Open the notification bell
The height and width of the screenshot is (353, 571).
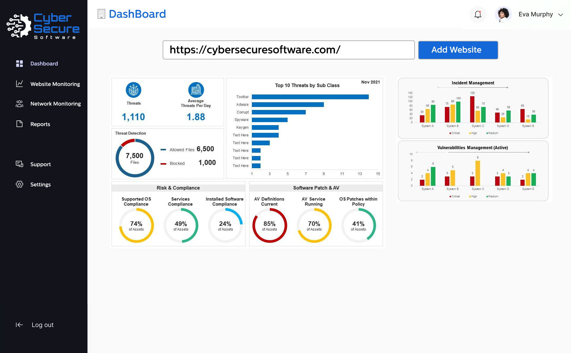tap(478, 14)
